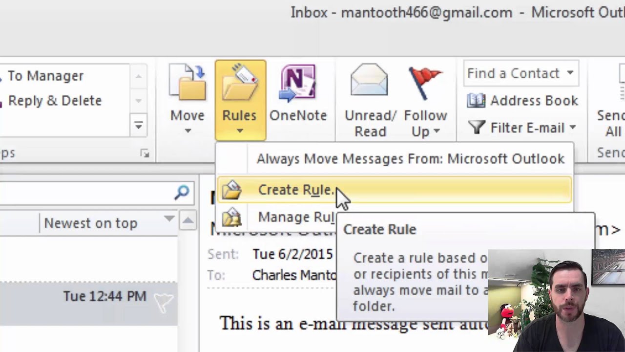Click the Filter E-mail funnel icon
This screenshot has height=352, width=625.
coord(476,128)
